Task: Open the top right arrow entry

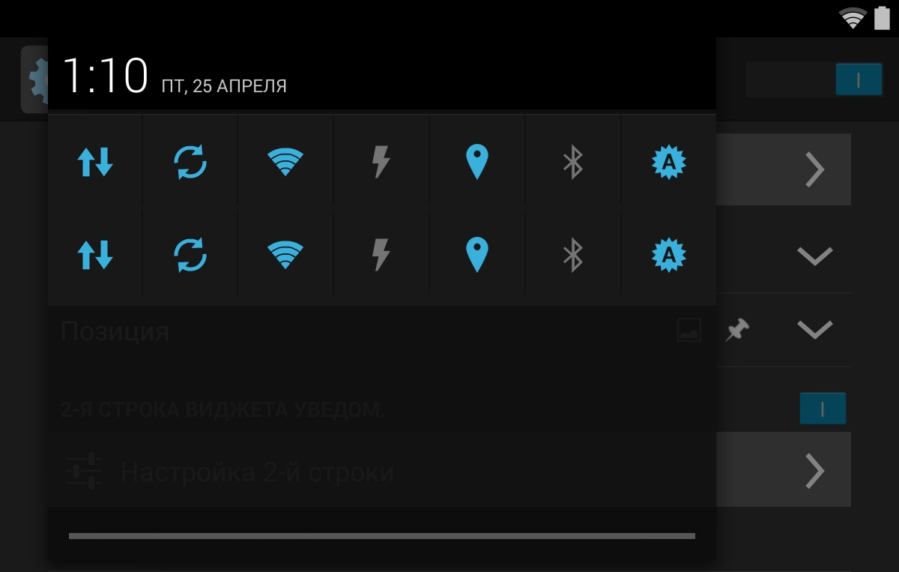Action: [x=815, y=169]
